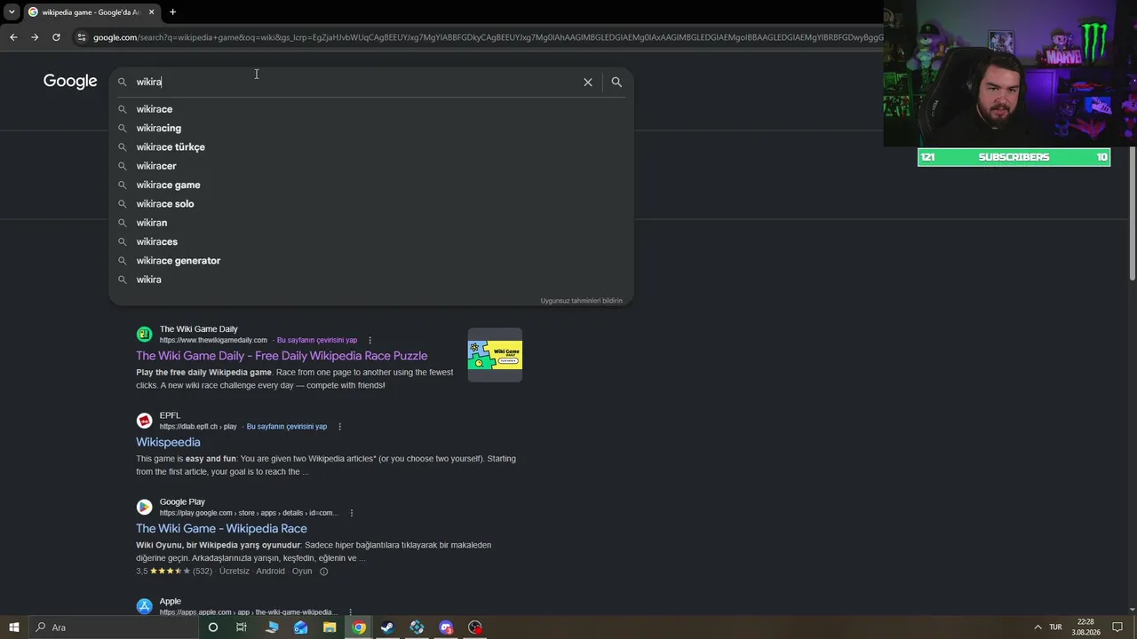Open more options for the Apple result

350,612
